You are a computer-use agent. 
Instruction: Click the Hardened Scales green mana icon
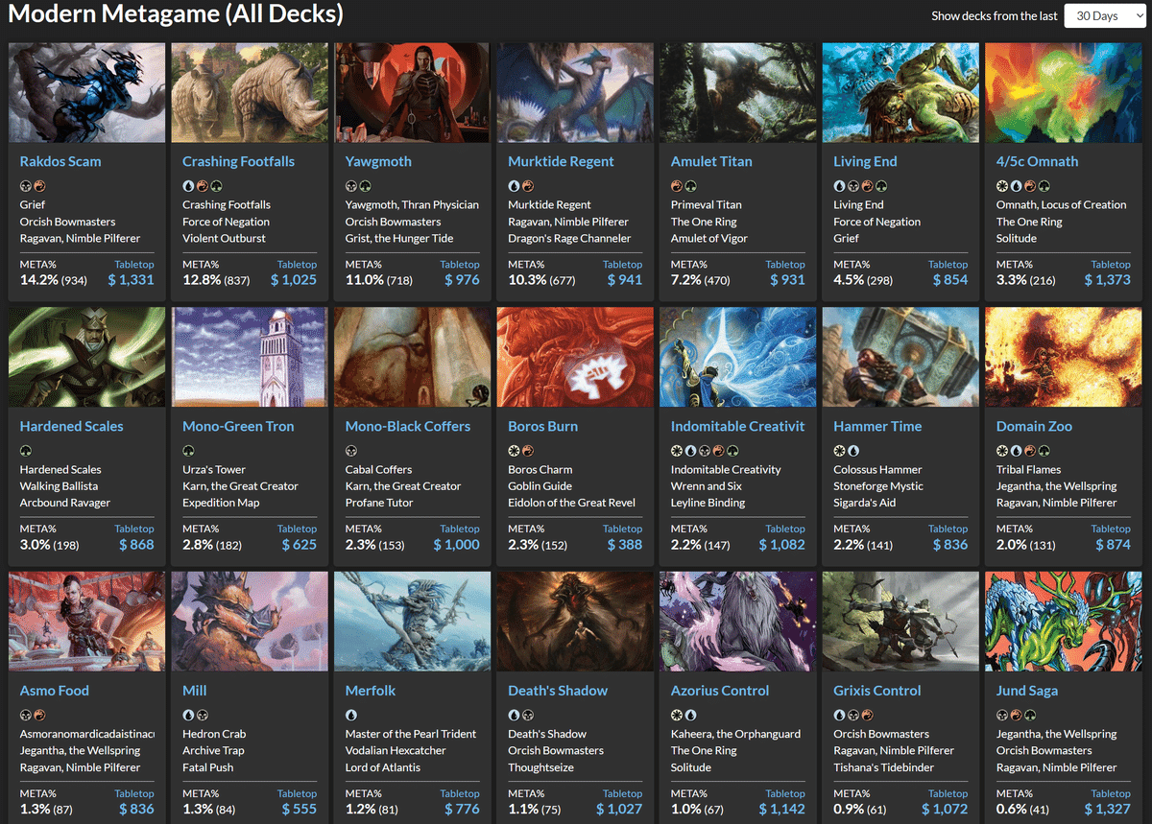coord(26,451)
